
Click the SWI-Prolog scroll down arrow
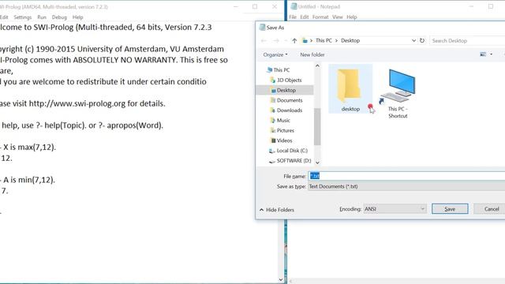(x=281, y=280)
